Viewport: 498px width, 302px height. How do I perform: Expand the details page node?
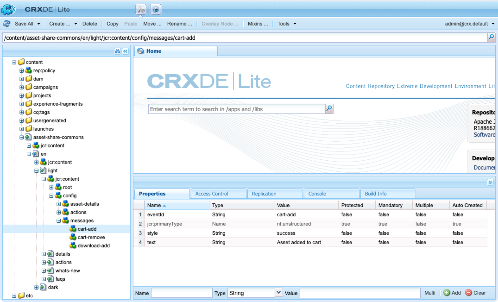tap(44, 254)
